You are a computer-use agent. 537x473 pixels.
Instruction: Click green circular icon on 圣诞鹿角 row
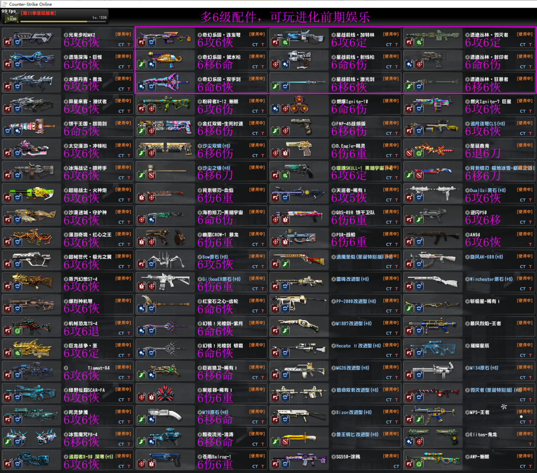(x=419, y=154)
